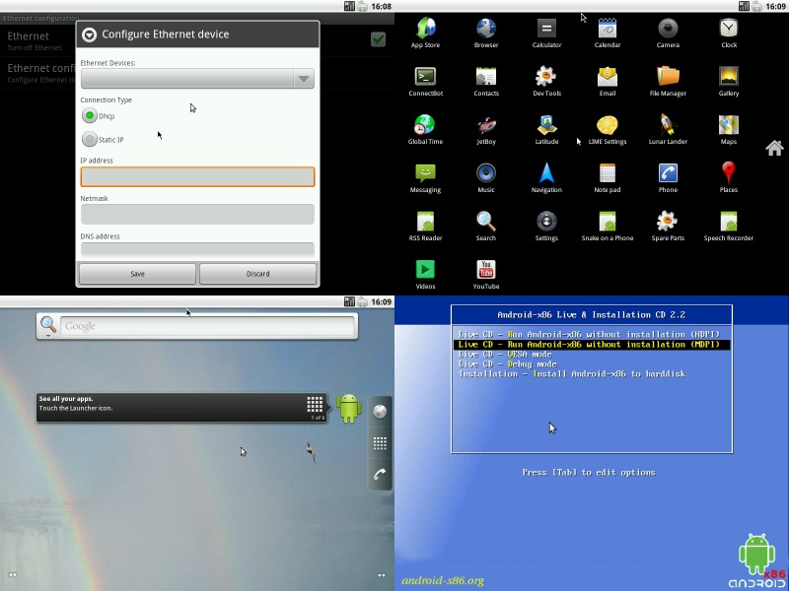Open the Email app
Screen dimensions: 789x591
click(x=608, y=81)
